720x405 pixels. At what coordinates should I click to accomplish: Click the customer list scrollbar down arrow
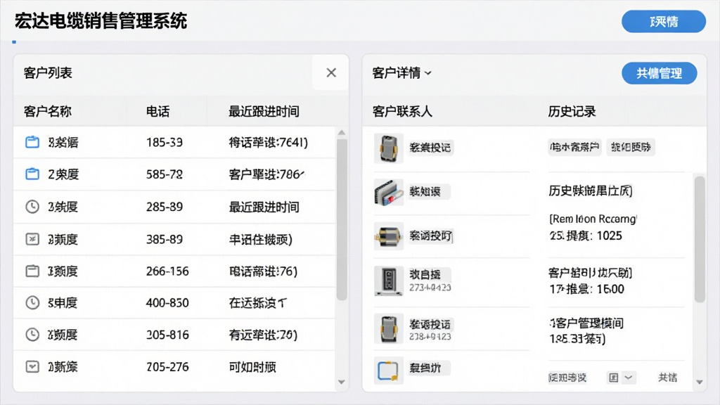point(342,382)
